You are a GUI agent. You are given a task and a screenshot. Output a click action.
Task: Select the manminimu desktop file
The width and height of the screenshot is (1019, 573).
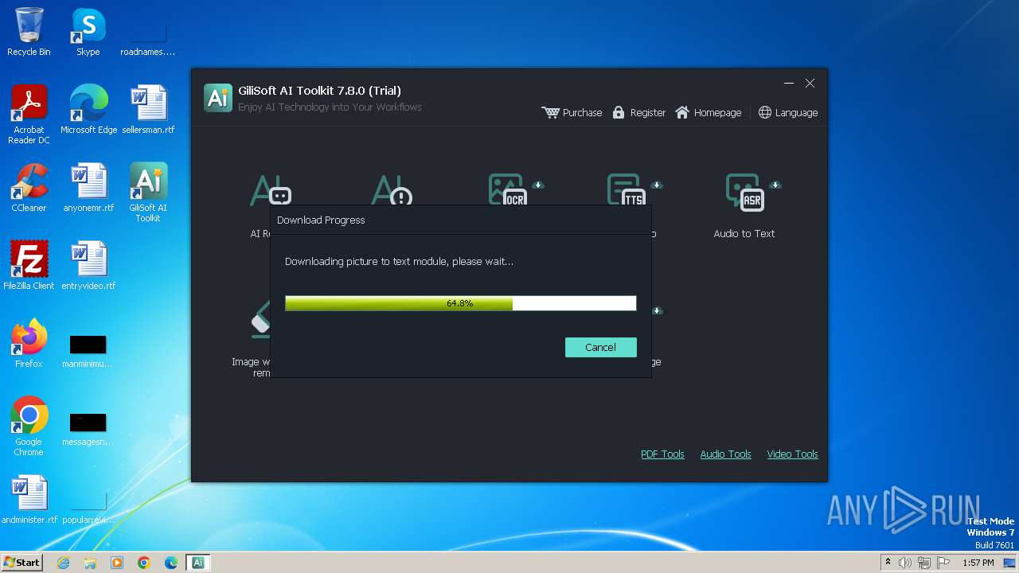click(88, 351)
